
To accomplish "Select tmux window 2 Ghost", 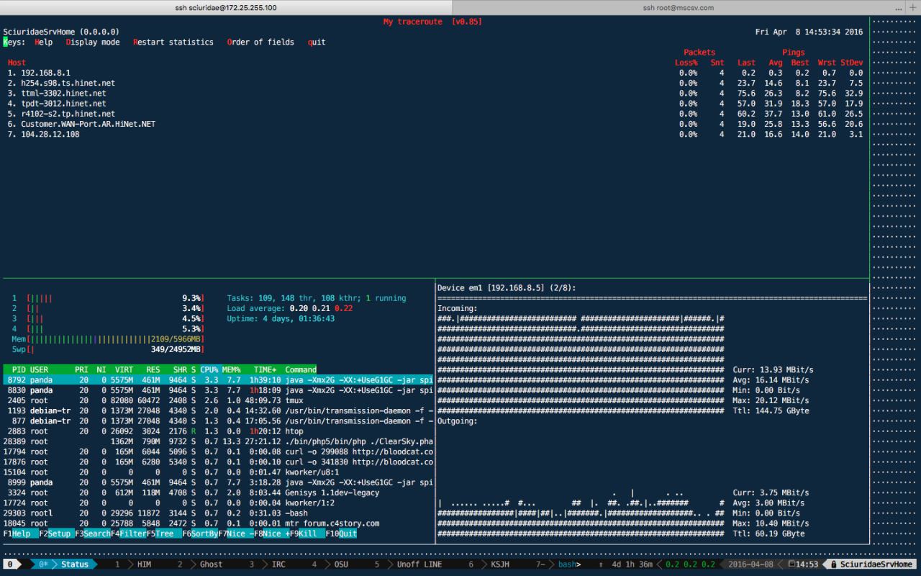I will click(201, 564).
